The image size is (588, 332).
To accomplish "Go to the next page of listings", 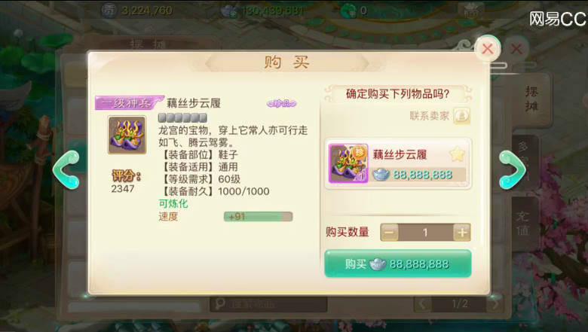I will [x=495, y=303].
